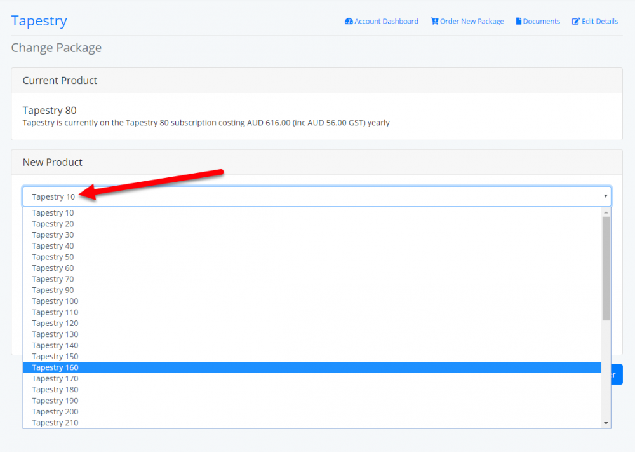Choose Tapestry 110 package
Image resolution: width=635 pixels, height=452 pixels.
[312, 312]
